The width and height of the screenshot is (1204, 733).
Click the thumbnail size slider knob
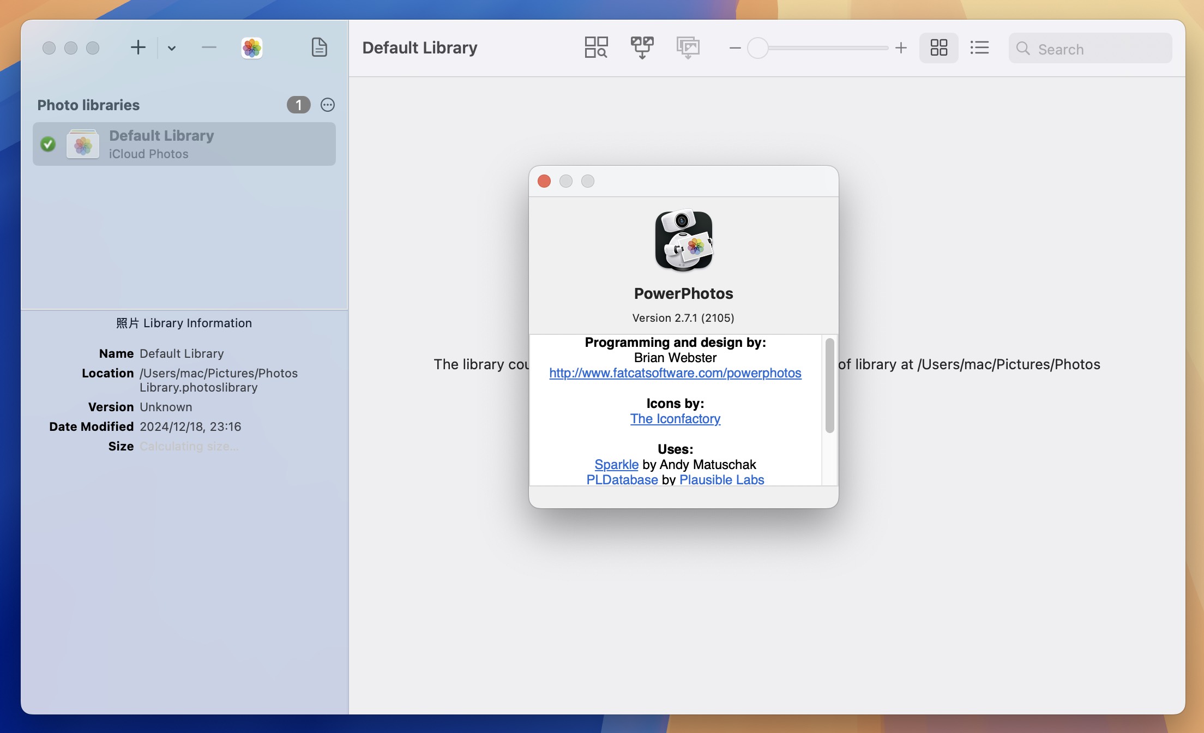click(x=757, y=48)
